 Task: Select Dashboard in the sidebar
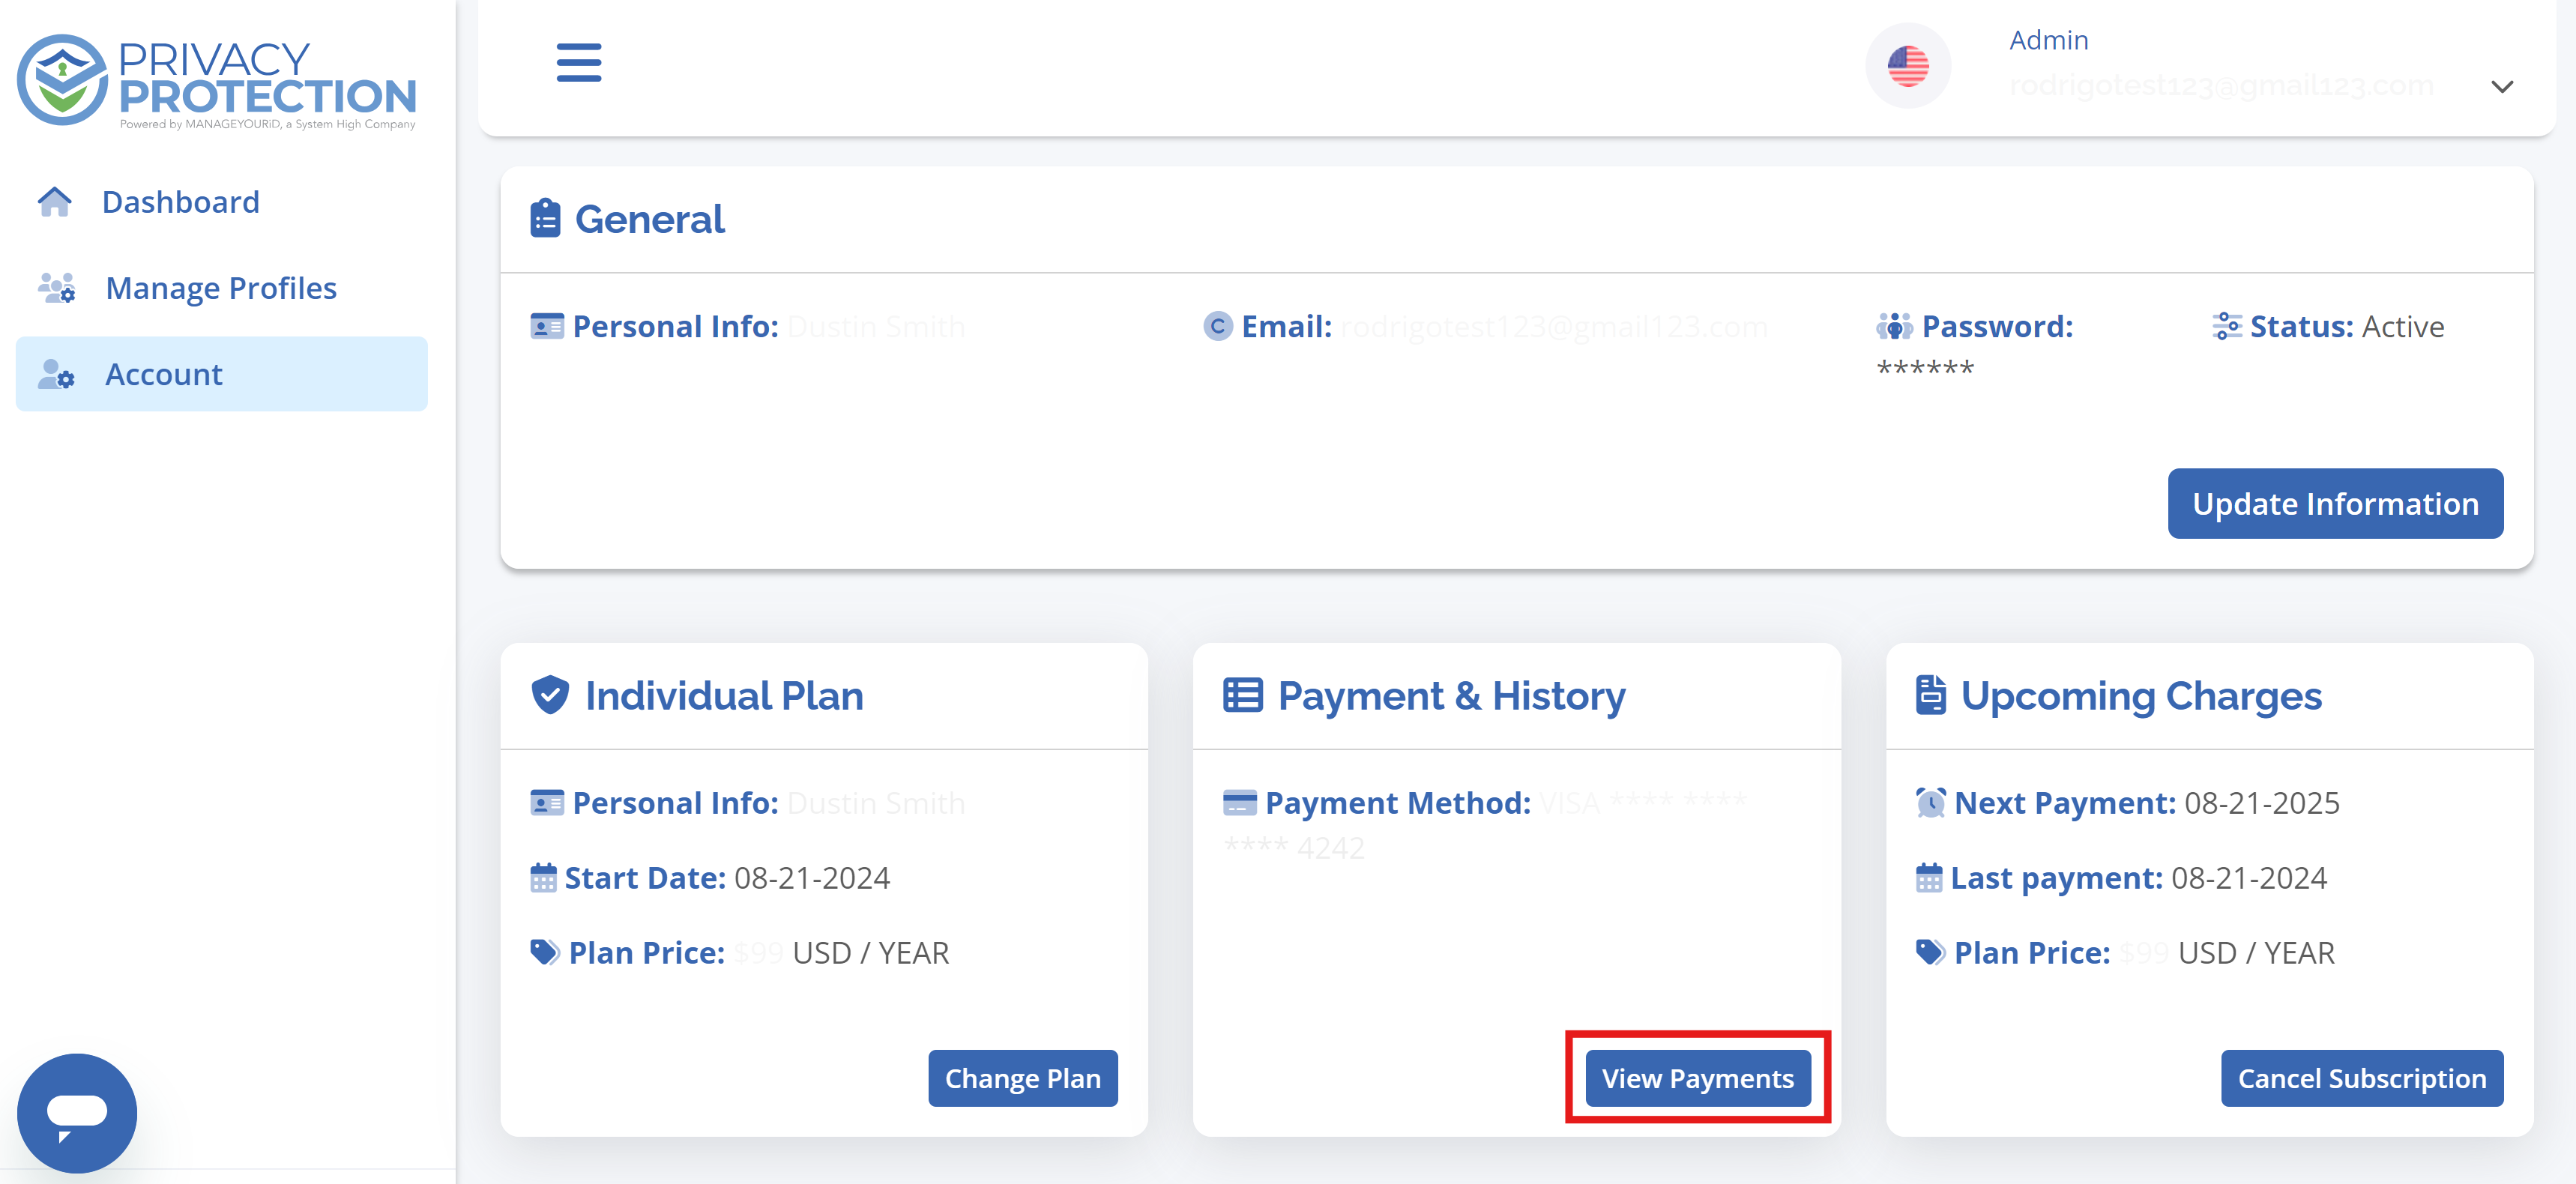[181, 201]
